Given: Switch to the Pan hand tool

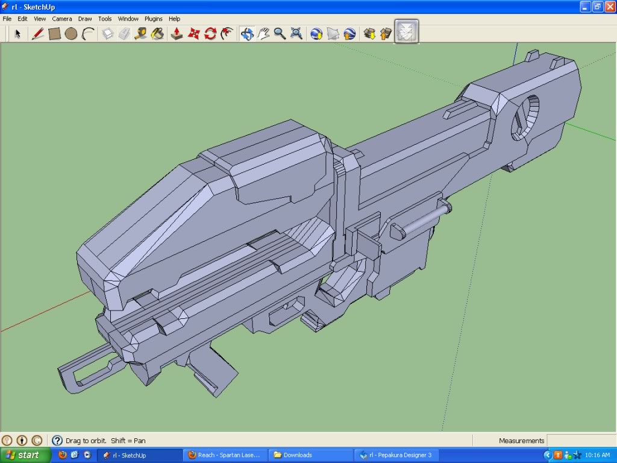Looking at the screenshot, I should click(x=263, y=34).
